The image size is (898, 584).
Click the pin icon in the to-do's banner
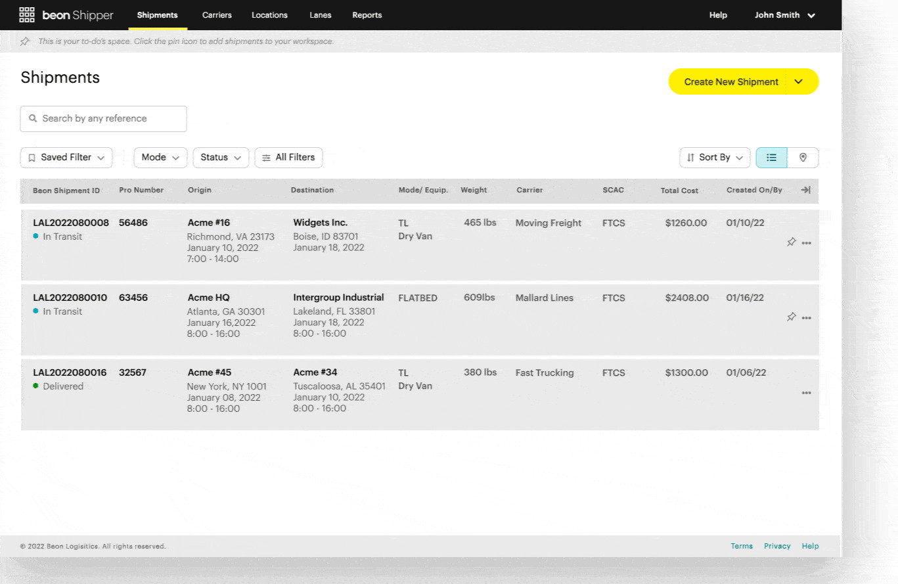(x=25, y=41)
